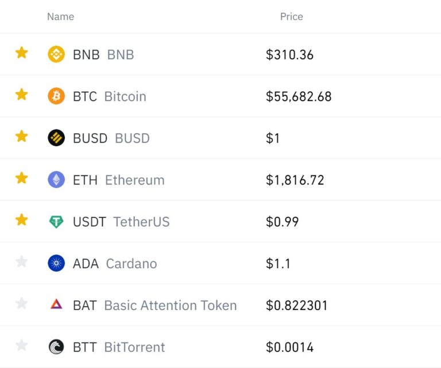The image size is (441, 368).
Task: Click the BNB coin logo icon
Action: click(x=56, y=54)
